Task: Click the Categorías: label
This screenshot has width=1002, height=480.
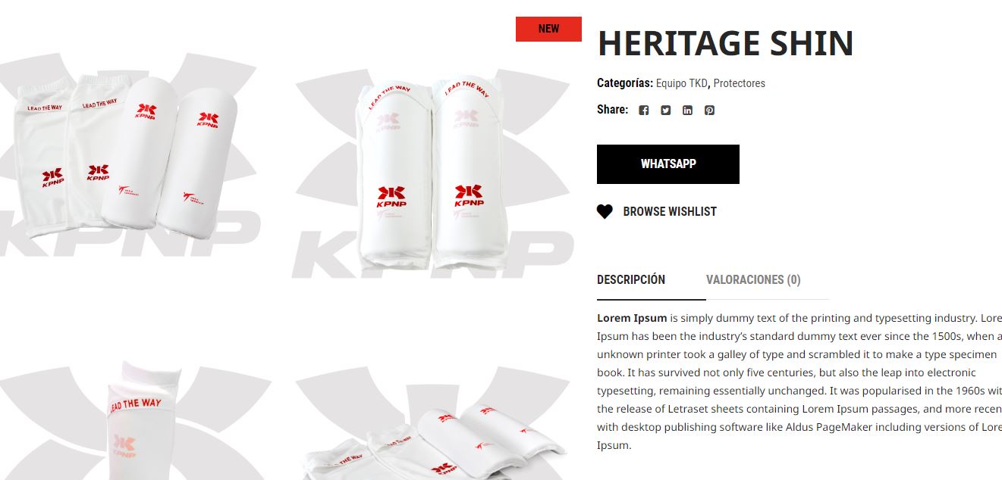Action: [625, 83]
